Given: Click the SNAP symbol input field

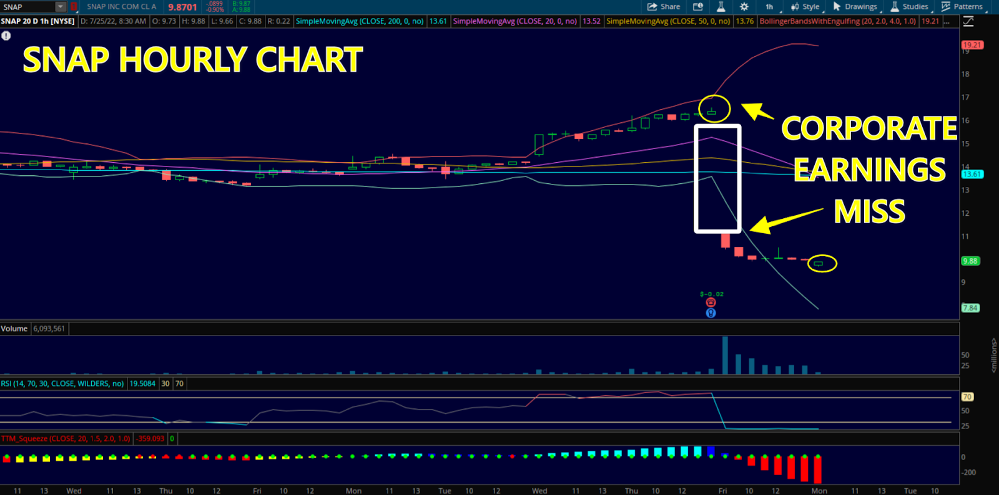Looking at the screenshot, I should point(27,7).
